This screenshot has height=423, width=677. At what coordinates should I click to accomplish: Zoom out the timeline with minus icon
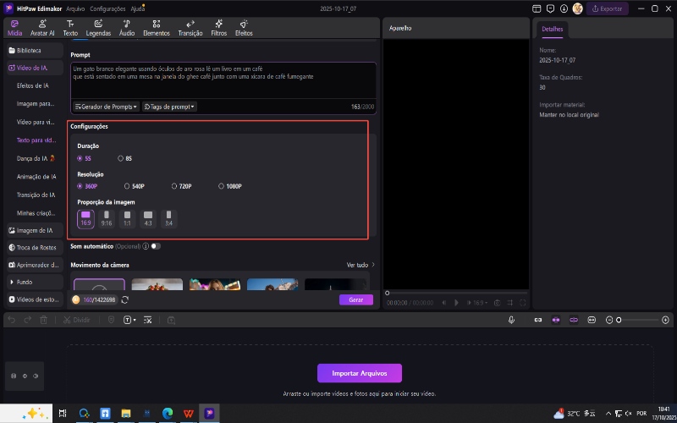(609, 321)
